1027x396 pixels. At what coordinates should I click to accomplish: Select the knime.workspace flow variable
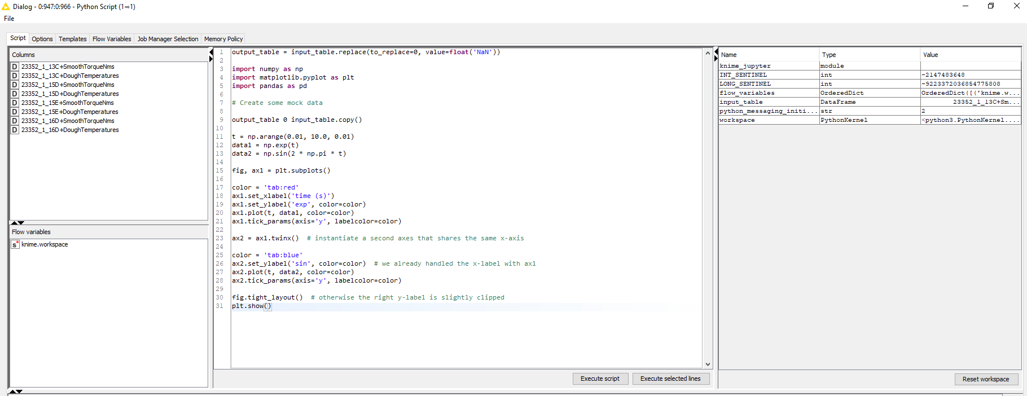point(45,244)
